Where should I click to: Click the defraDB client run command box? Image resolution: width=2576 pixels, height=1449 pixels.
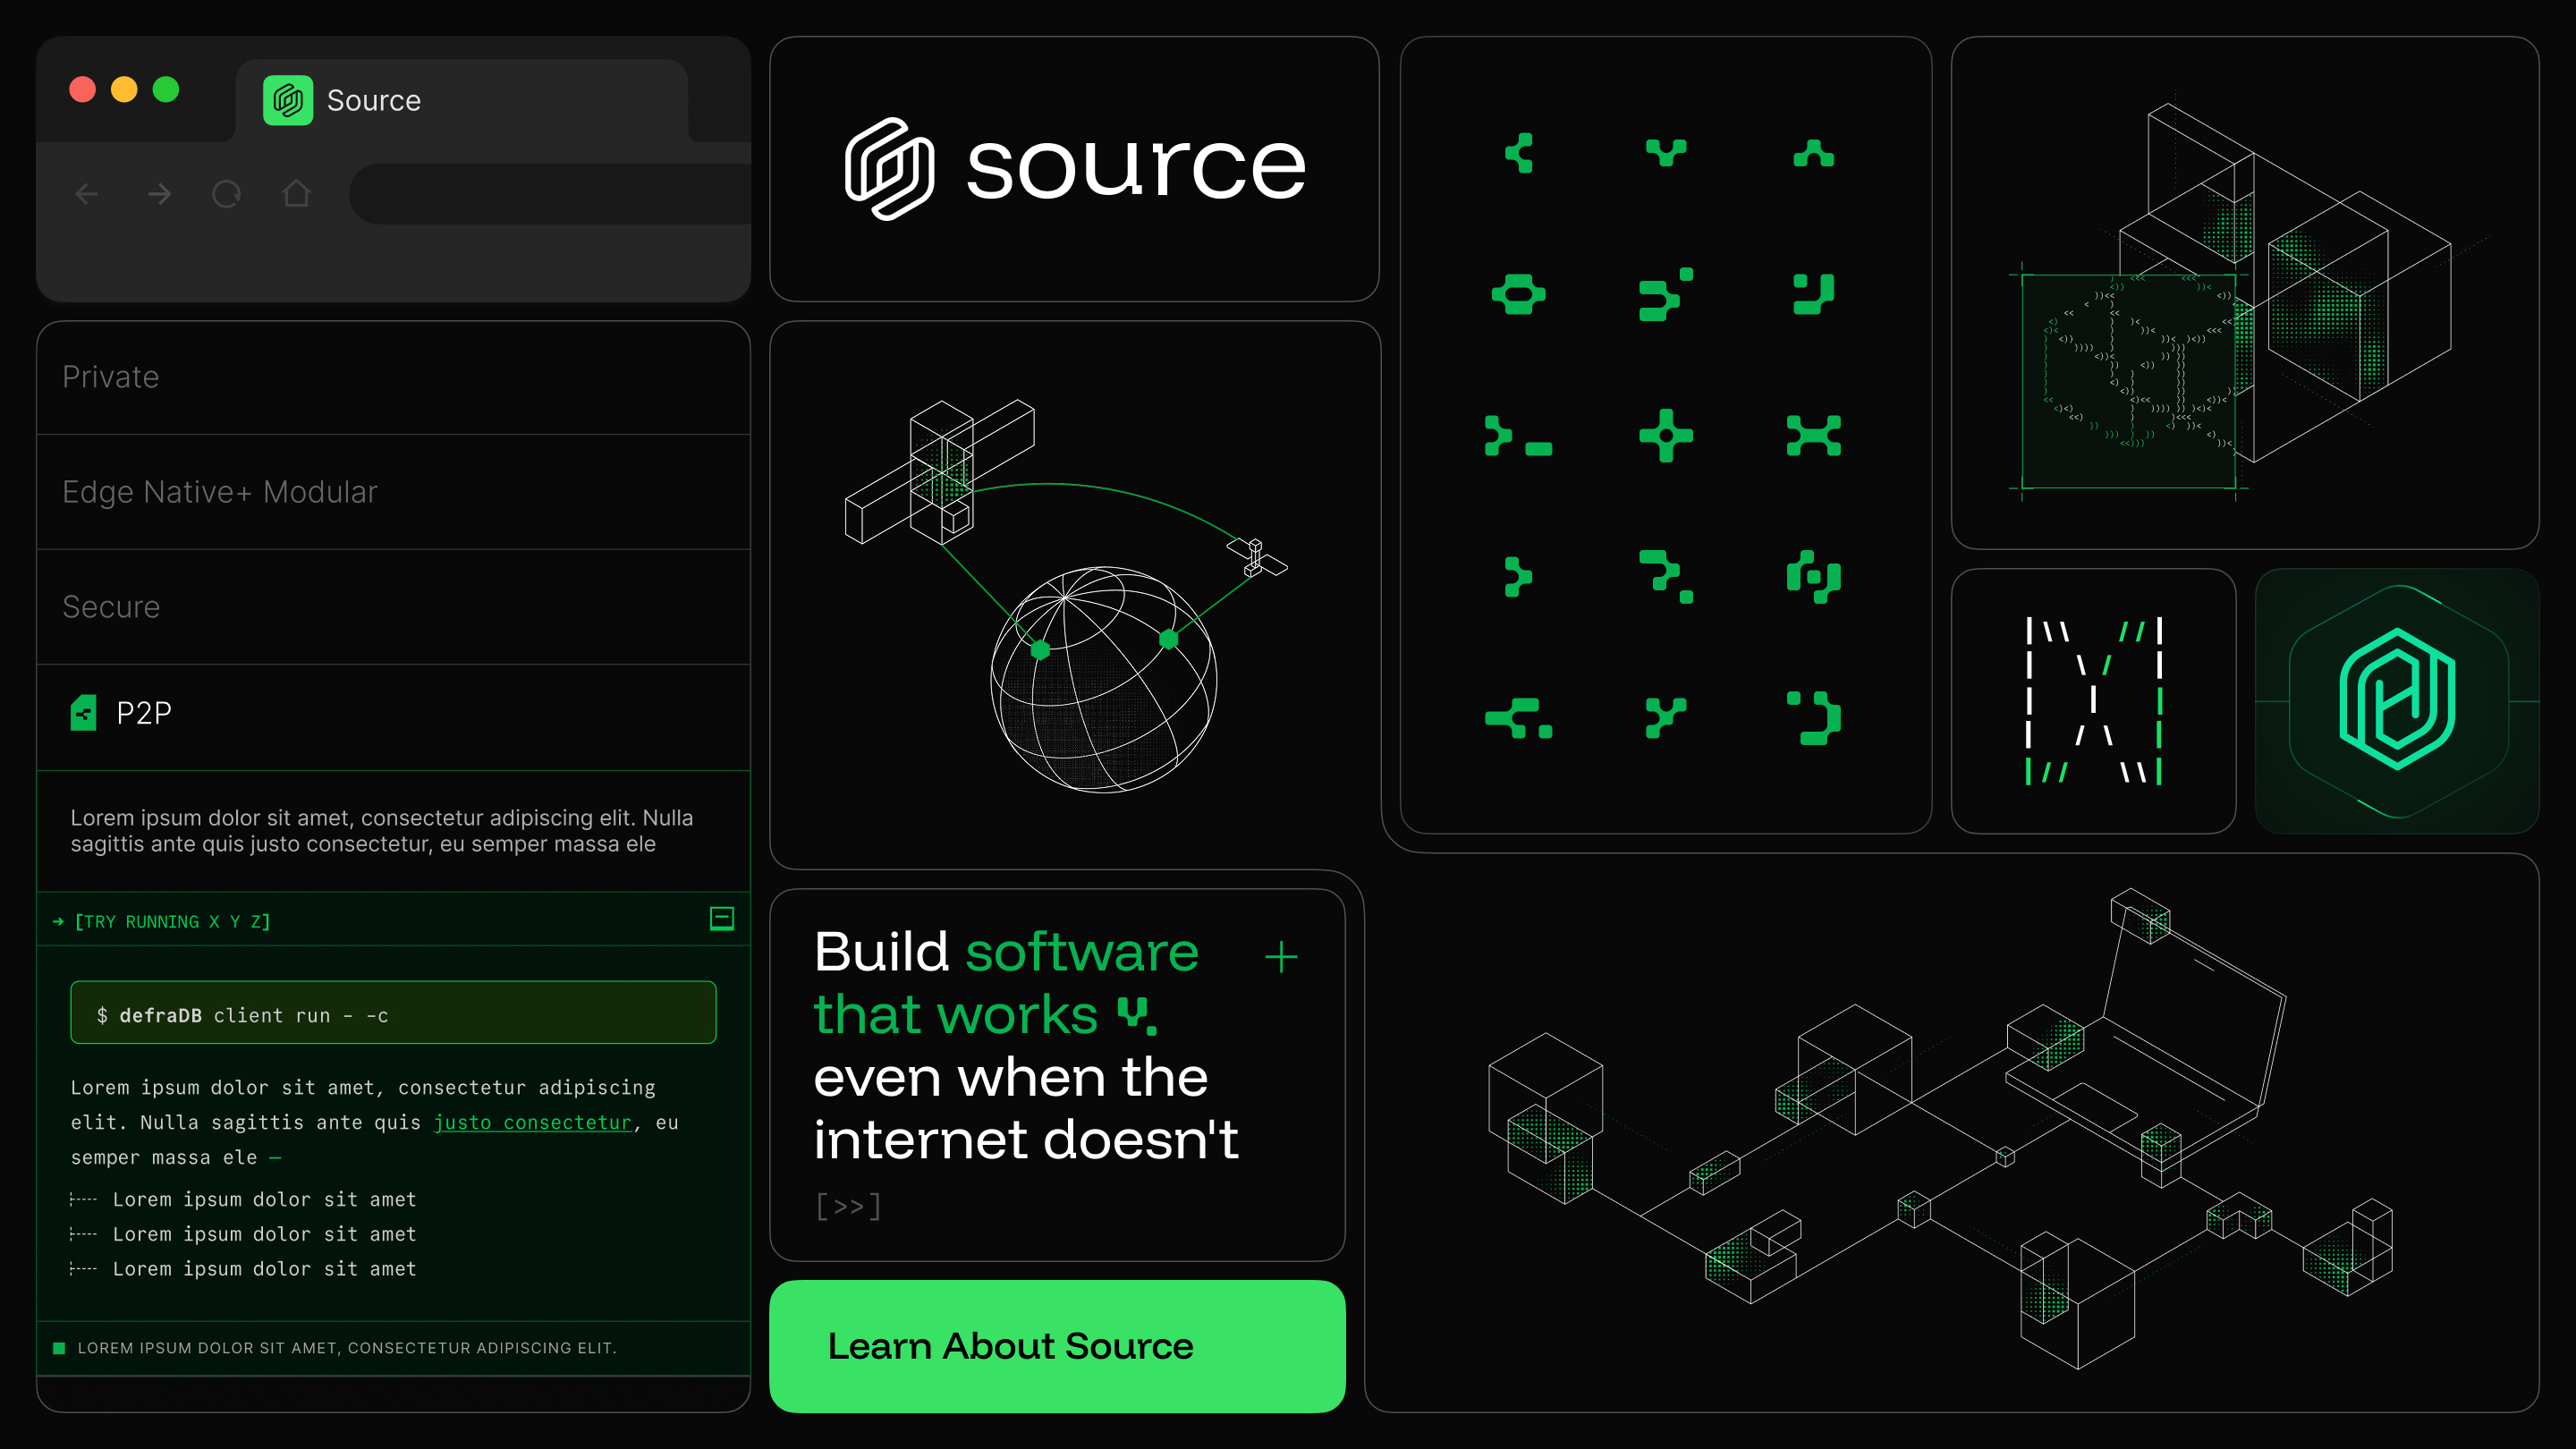click(393, 1013)
